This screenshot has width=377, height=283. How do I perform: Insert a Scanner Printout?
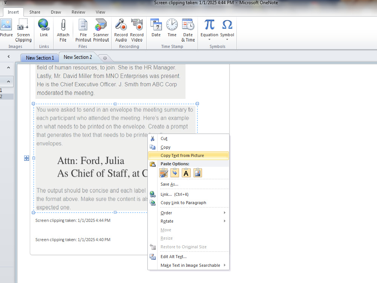coord(101,30)
